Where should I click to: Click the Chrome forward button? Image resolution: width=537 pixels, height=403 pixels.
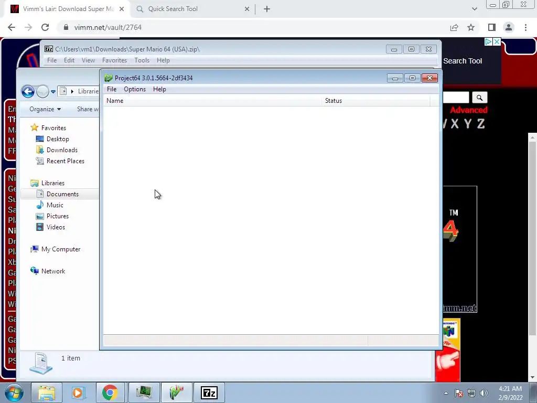tap(28, 27)
